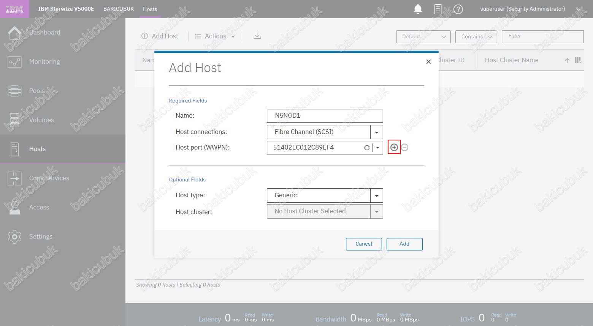Click the BAKICUBUK system name
The image size is (593, 326).
point(119,9)
